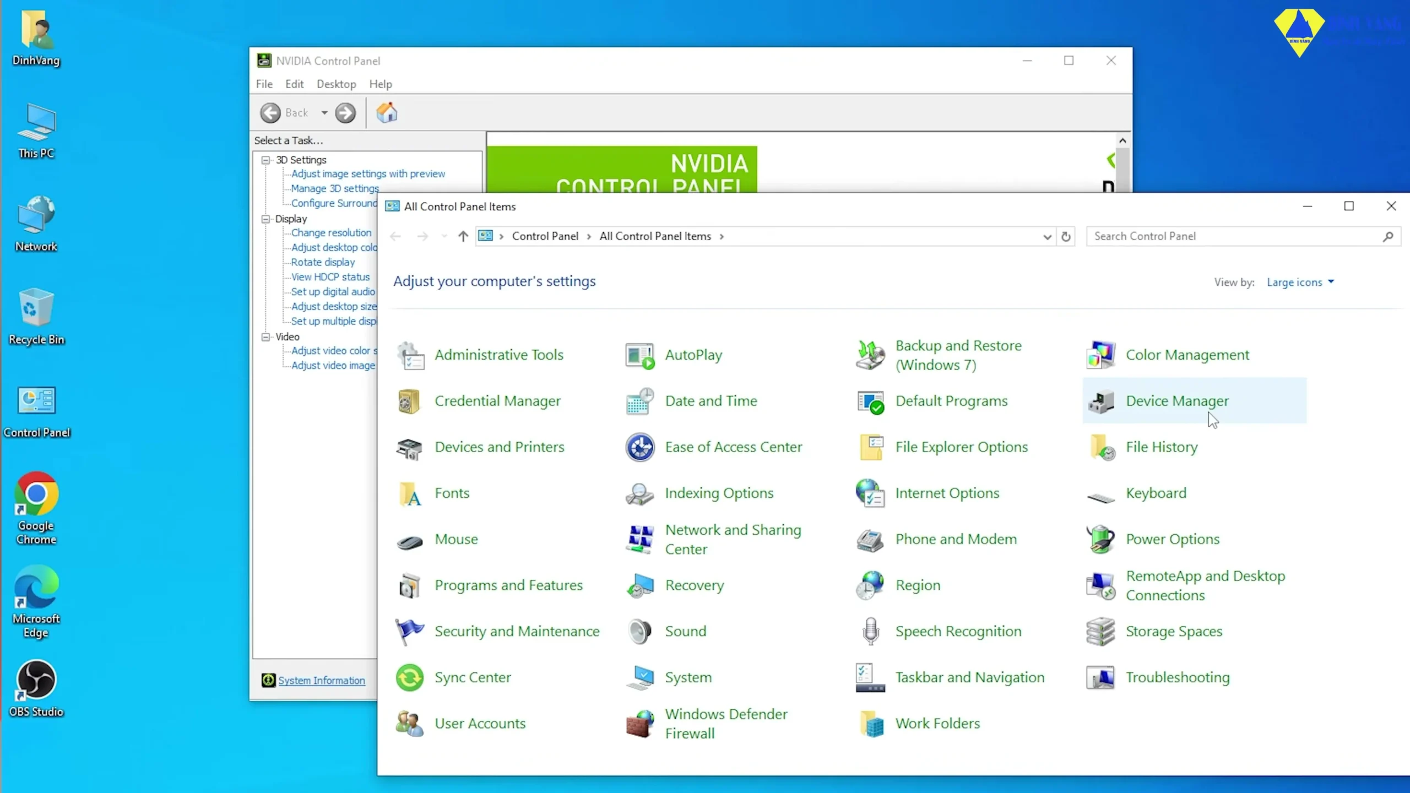The height and width of the screenshot is (793, 1410).
Task: Click the NVIDIA Forward arrow button
Action: [x=345, y=113]
